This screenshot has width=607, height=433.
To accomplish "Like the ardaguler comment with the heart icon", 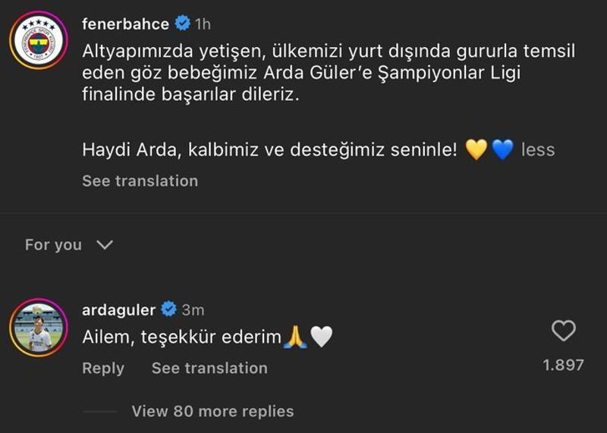I will click(x=563, y=331).
